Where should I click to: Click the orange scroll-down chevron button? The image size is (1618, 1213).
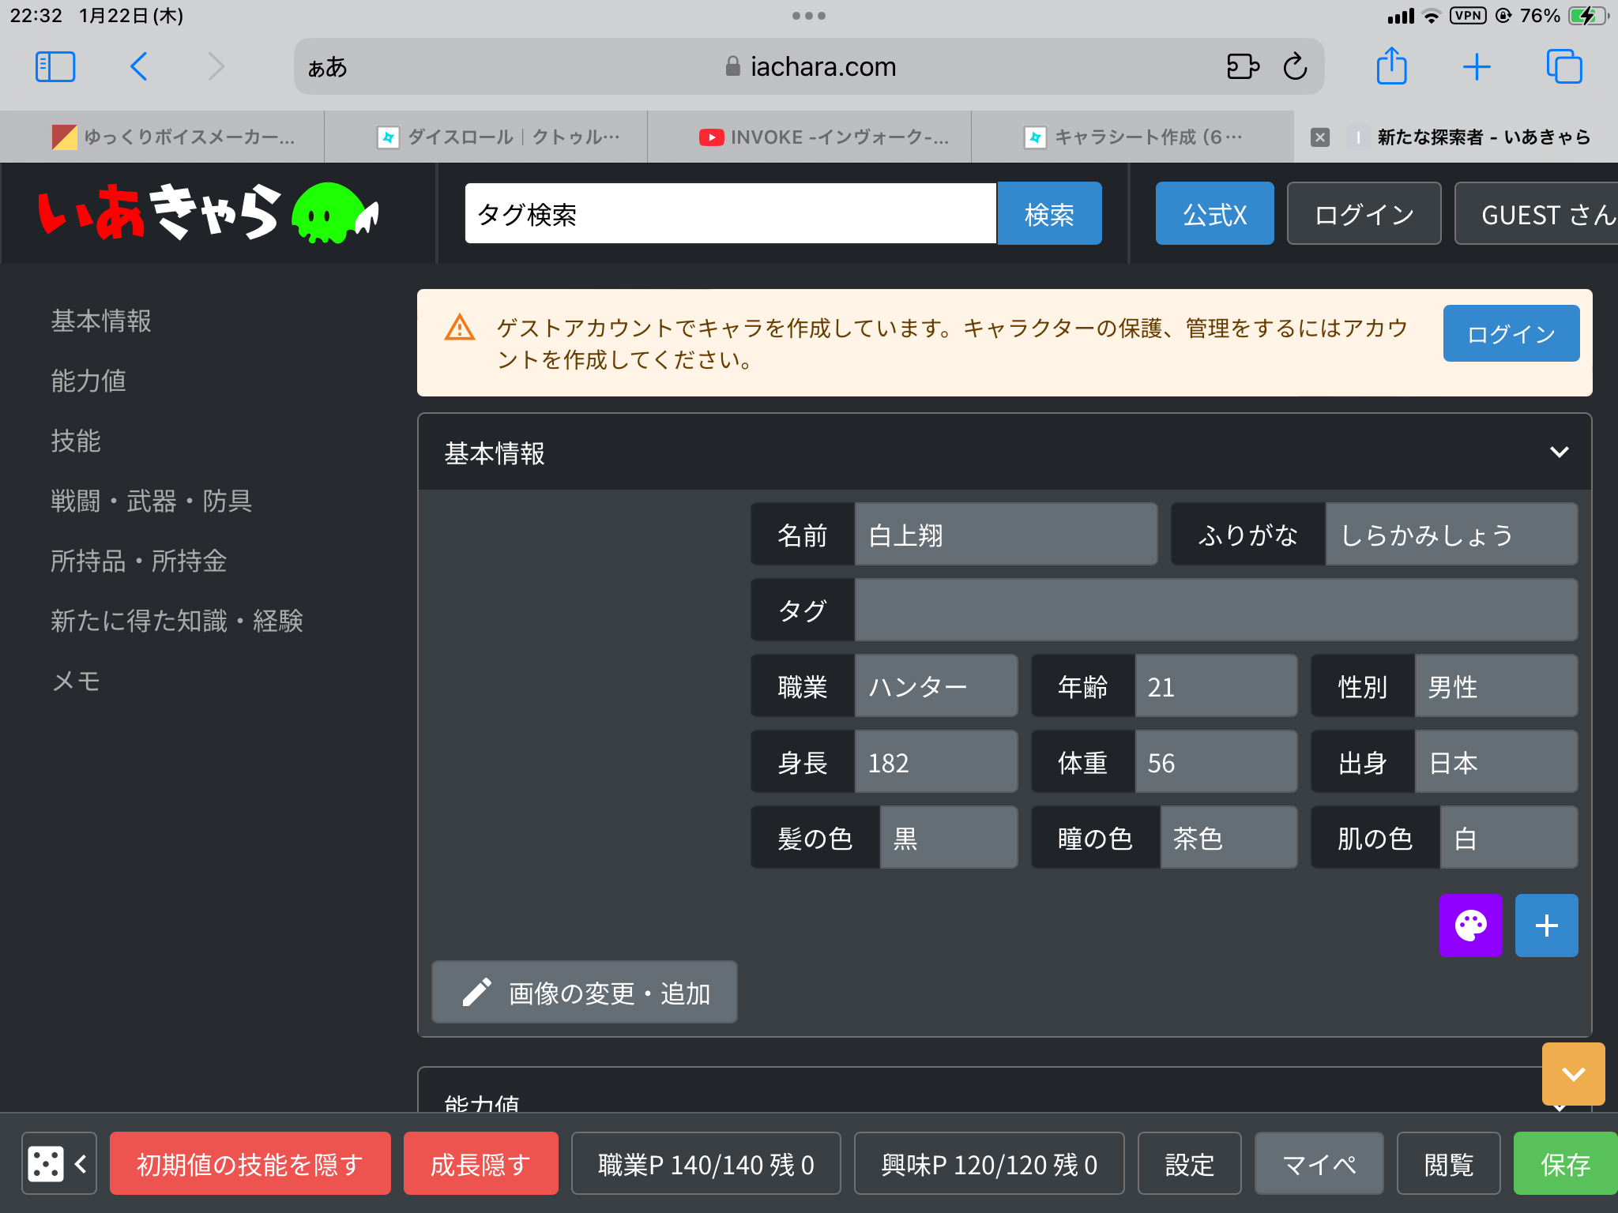[x=1573, y=1074]
